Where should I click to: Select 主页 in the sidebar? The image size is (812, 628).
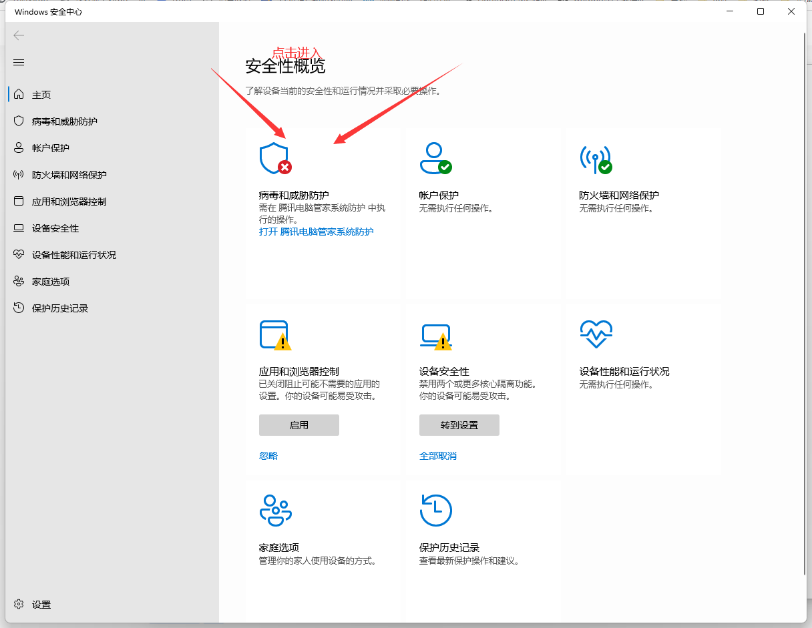[x=41, y=95]
